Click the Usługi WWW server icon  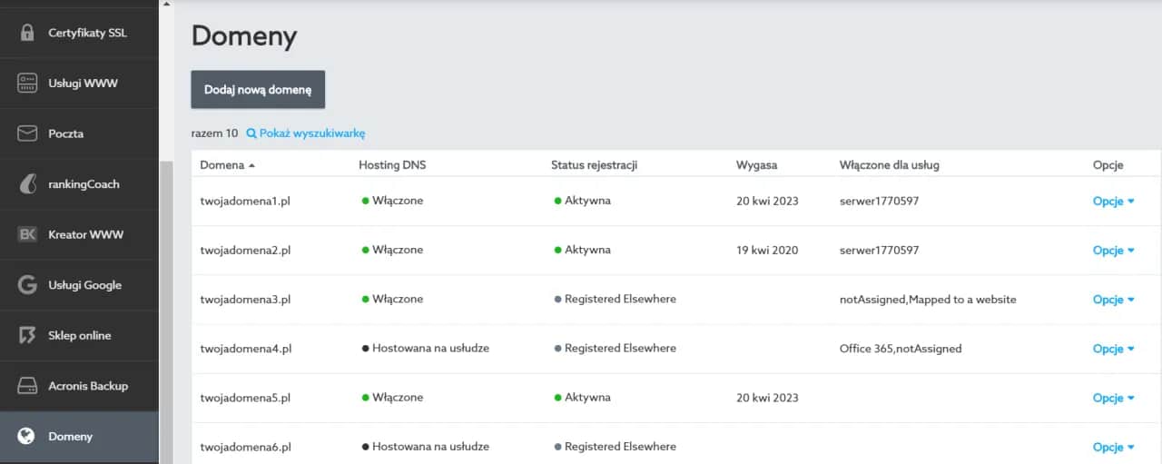27,83
